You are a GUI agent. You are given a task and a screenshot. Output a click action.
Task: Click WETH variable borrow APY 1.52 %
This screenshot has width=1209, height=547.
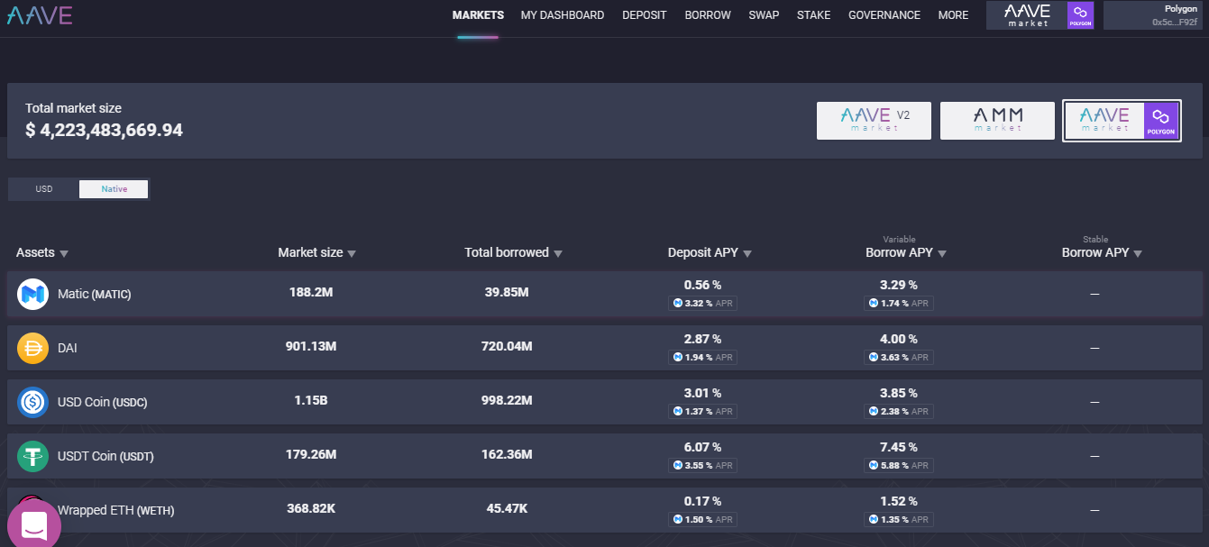(899, 501)
